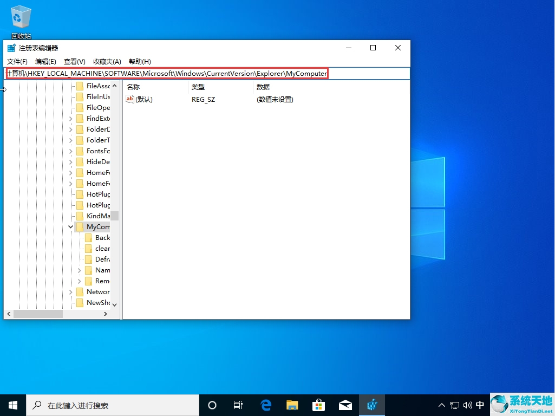Collapse the MyComputer registry key

70,226
